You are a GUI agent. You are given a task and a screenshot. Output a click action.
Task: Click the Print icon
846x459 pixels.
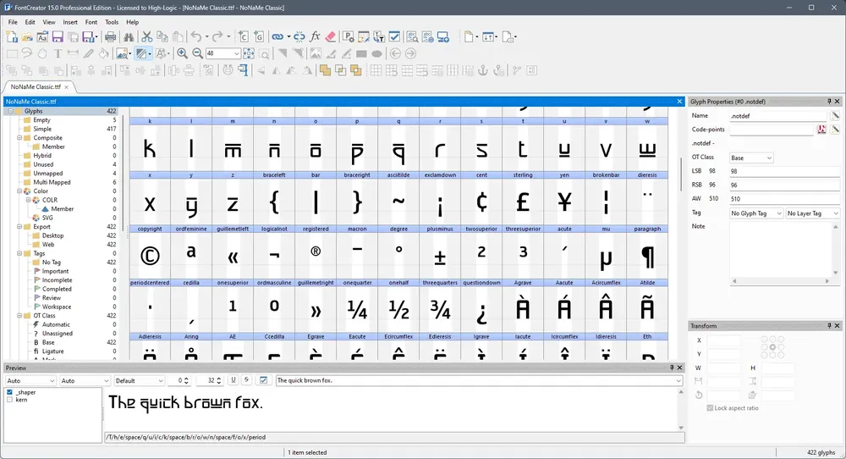click(110, 36)
